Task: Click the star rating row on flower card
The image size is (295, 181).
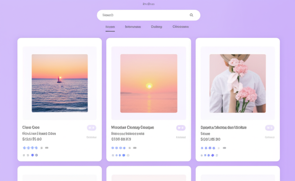Action: click(208, 148)
